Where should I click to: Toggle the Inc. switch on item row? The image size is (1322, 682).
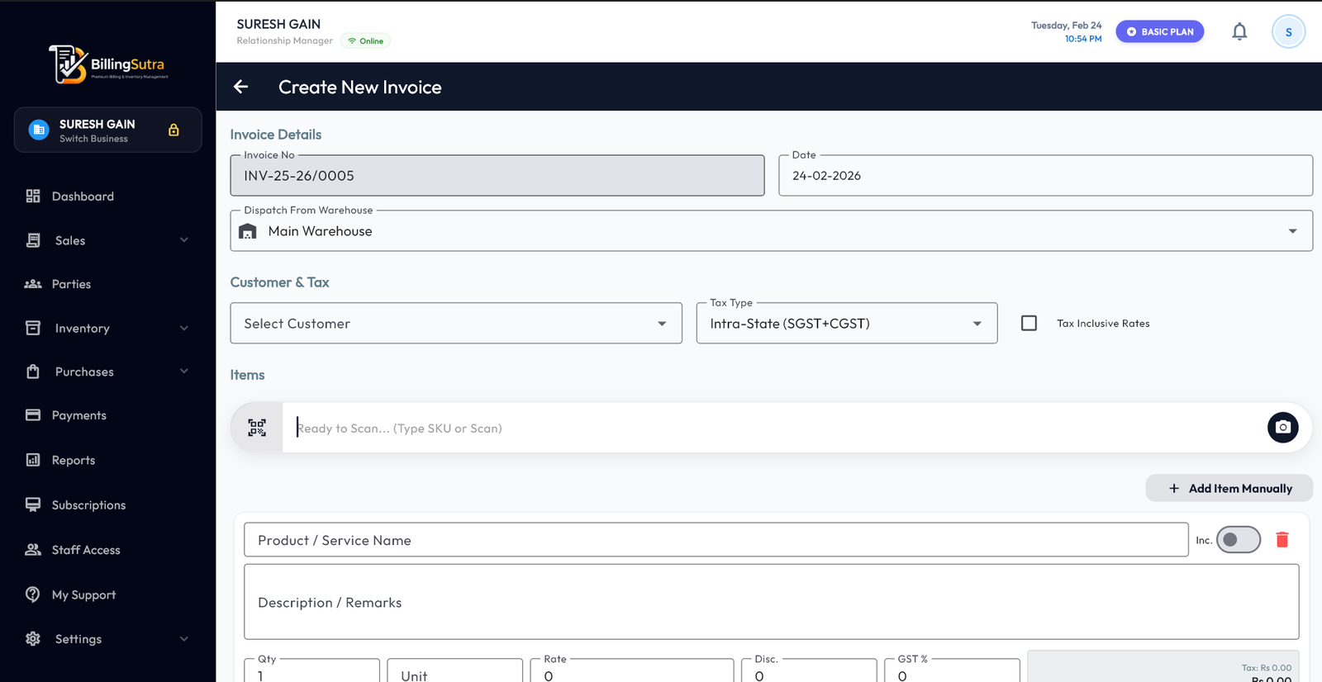click(x=1238, y=540)
